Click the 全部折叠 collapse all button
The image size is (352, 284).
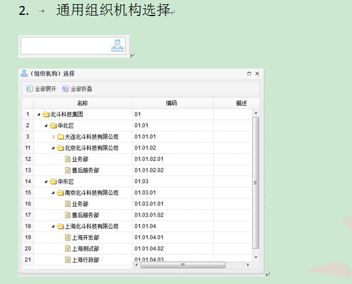[x=77, y=89]
